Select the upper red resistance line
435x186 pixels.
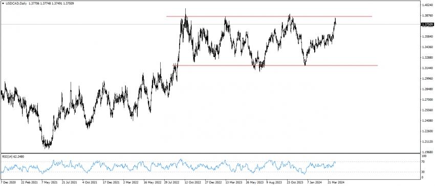269,16
